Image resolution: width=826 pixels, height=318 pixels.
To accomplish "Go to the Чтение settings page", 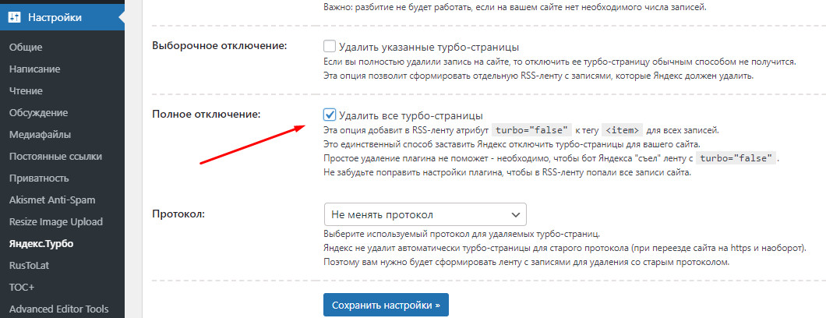I will pos(26,90).
